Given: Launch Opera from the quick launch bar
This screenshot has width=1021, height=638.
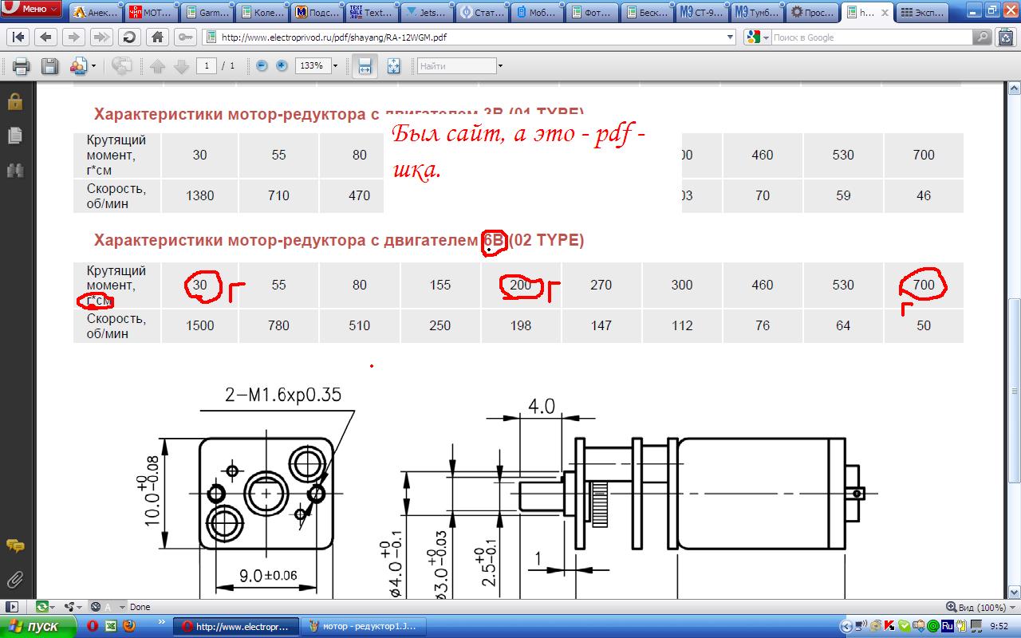Looking at the screenshot, I should (x=93, y=626).
